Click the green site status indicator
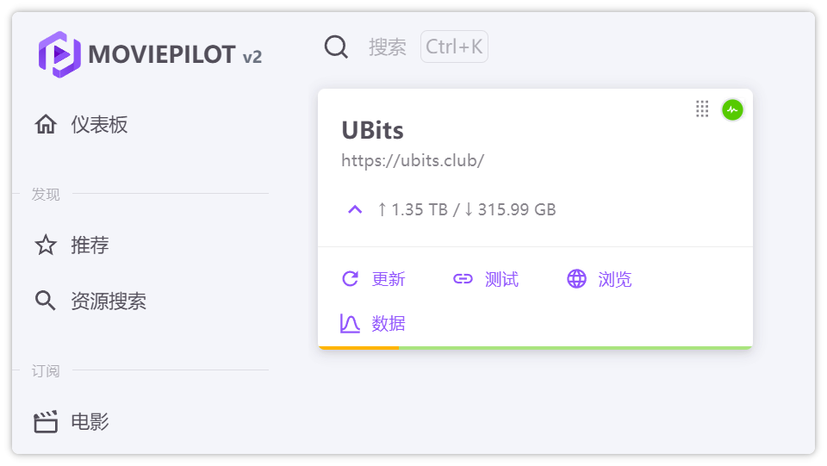827x466 pixels. click(732, 109)
